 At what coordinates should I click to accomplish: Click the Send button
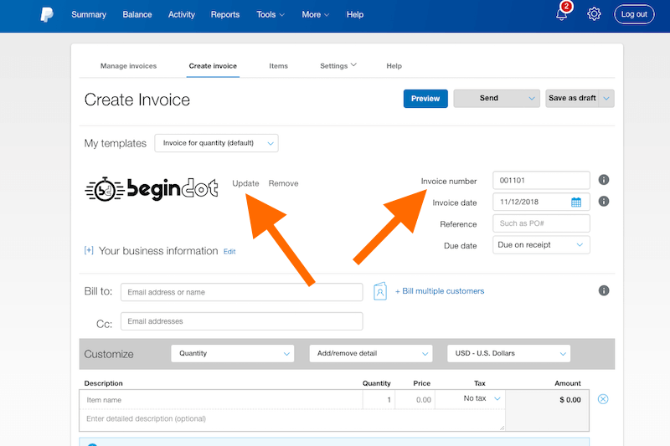pos(489,98)
